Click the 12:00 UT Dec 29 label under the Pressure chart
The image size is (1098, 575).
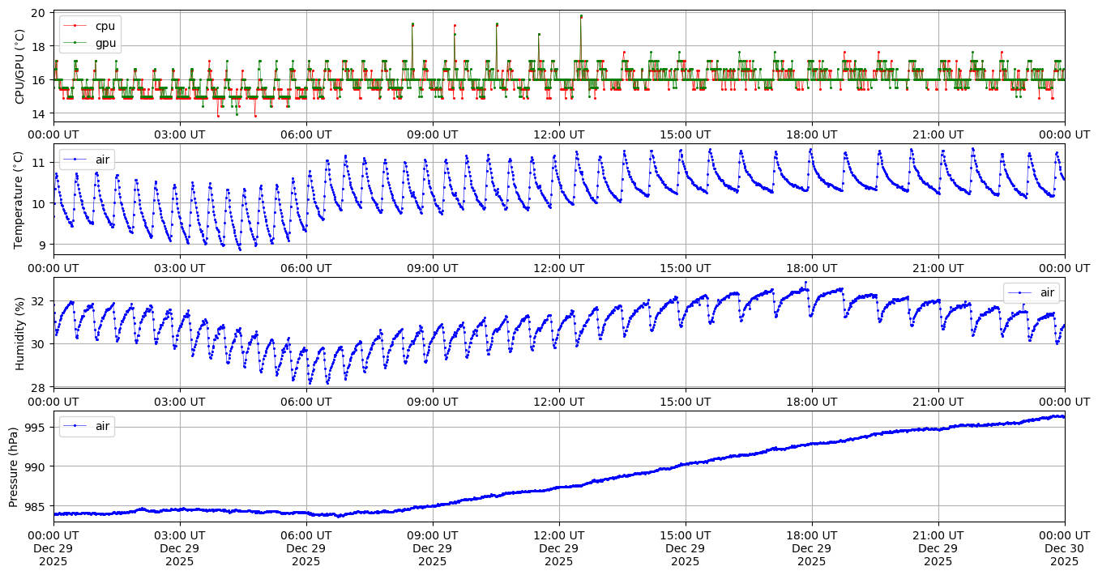click(559, 547)
